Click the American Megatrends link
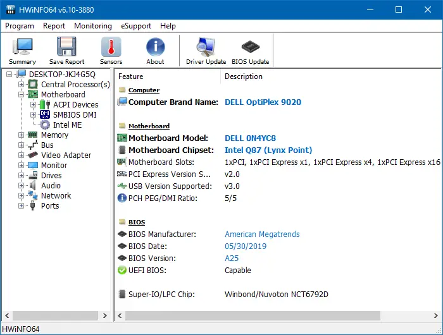 tap(262, 234)
